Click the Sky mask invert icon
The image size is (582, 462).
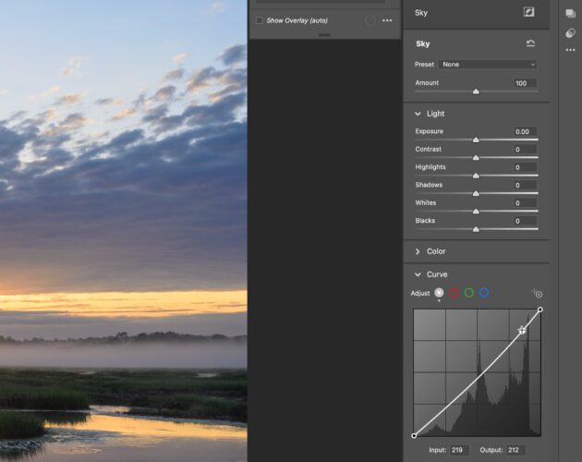528,12
